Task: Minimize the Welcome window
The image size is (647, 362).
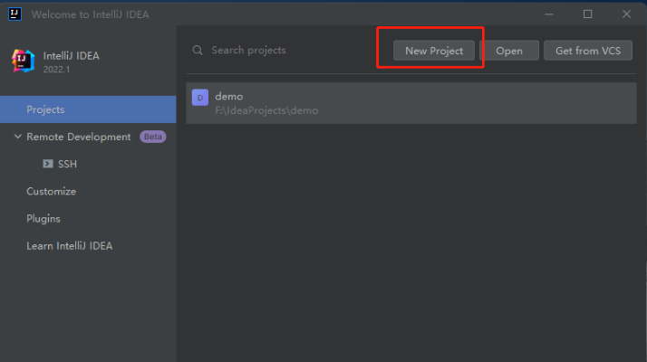Action: pos(549,14)
